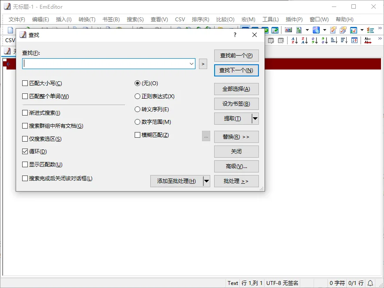Click the Advanced (高级) button

pos(236,166)
